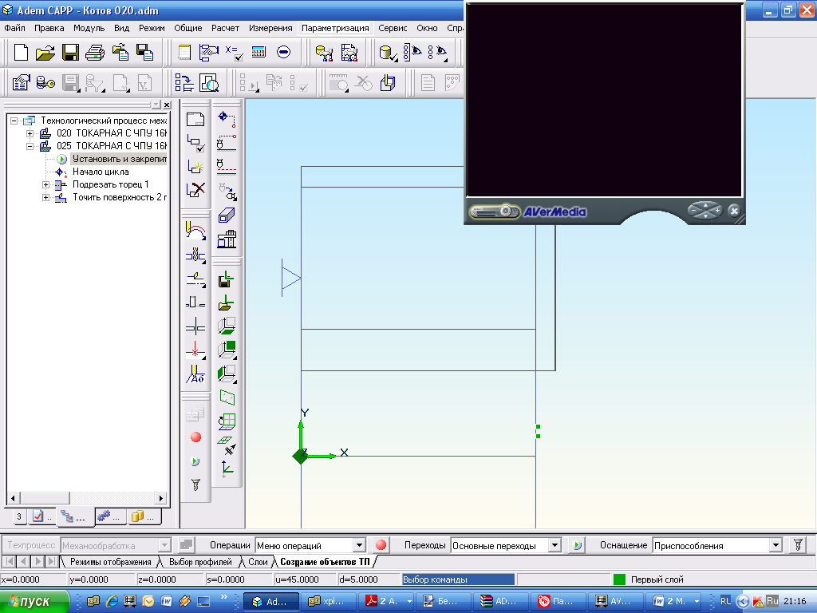
Task: Collapse operation 025 ТОКАРНАЯ С ЧПУ node
Action: tap(30, 147)
